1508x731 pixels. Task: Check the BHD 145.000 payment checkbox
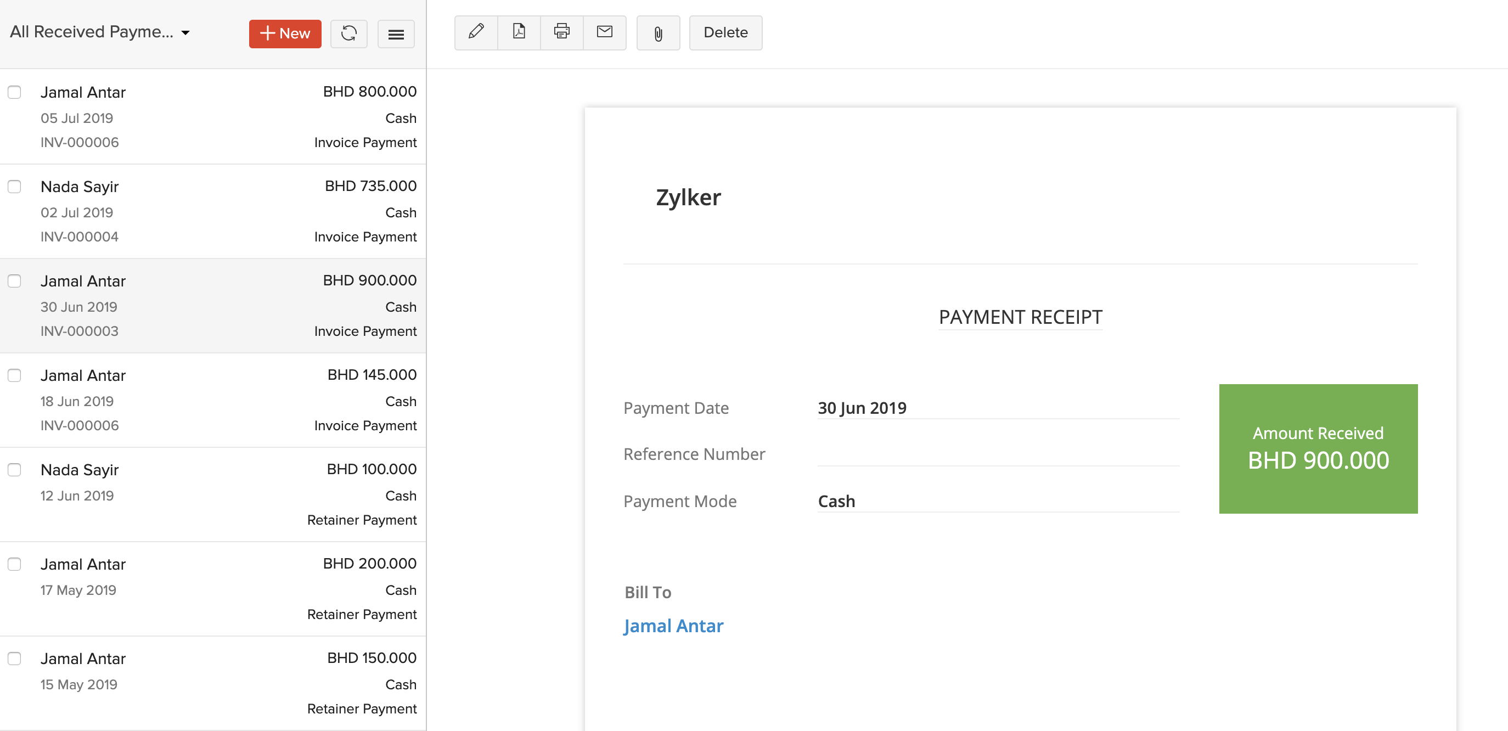coord(15,375)
